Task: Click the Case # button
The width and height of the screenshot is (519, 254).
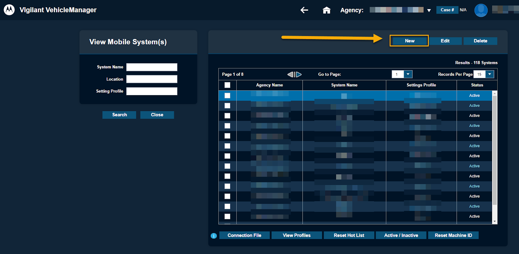Action: point(447,10)
